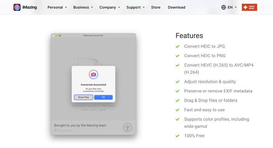This screenshot has width=273, height=148.
Task: Click the iMazing emblem in converter footer
Action: point(128,127)
